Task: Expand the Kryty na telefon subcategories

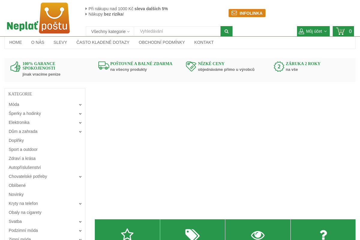Action: pyautogui.click(x=80, y=204)
